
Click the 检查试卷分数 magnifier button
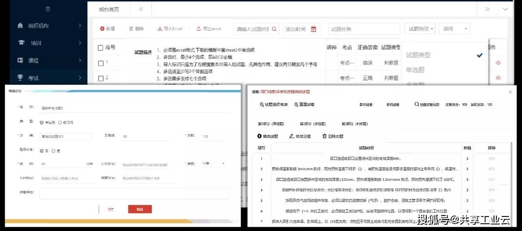(427, 104)
